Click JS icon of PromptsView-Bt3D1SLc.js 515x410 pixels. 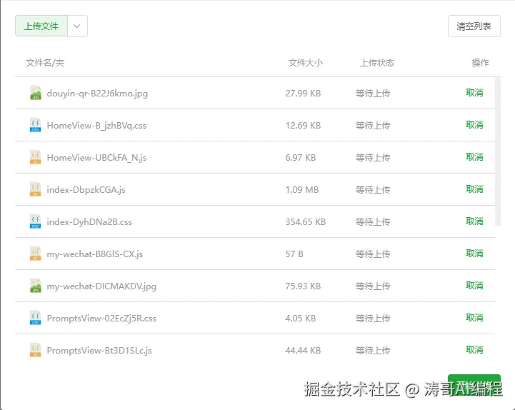click(x=36, y=350)
